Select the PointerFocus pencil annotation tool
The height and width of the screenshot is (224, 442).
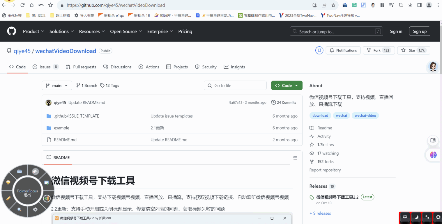[x=8, y=198]
